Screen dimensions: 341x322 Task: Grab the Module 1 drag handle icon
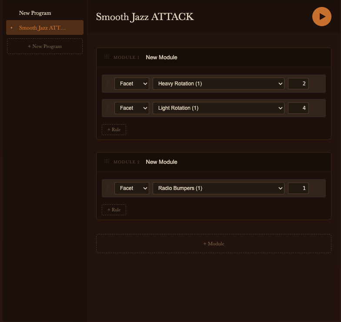pyautogui.click(x=107, y=57)
